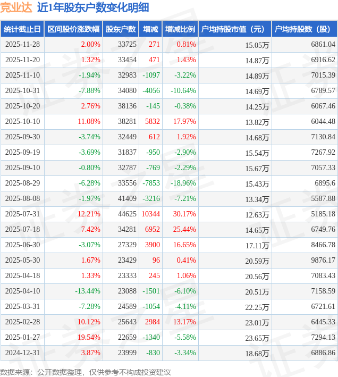Sort by the 区间股价涨跌幅 column header

coord(73,29)
